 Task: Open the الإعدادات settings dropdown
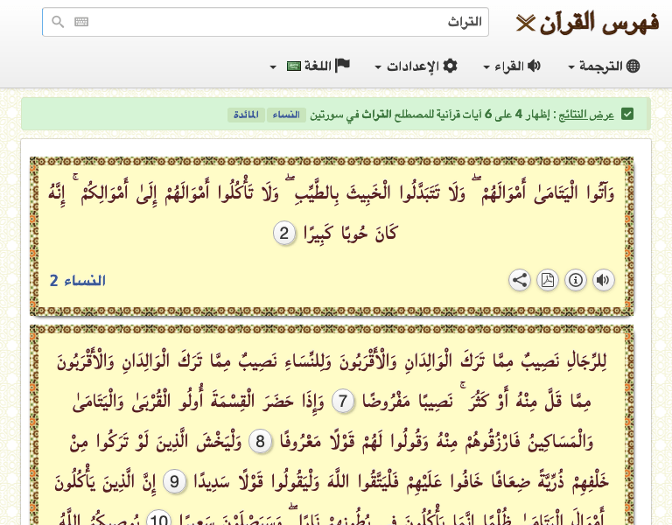click(416, 66)
